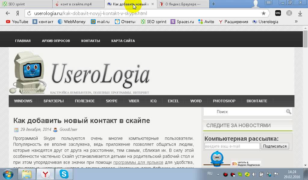Image resolution: width=308 pixels, height=180 pixels.
Task: Open the 'Ответы' bookmark
Action: coord(125,22)
